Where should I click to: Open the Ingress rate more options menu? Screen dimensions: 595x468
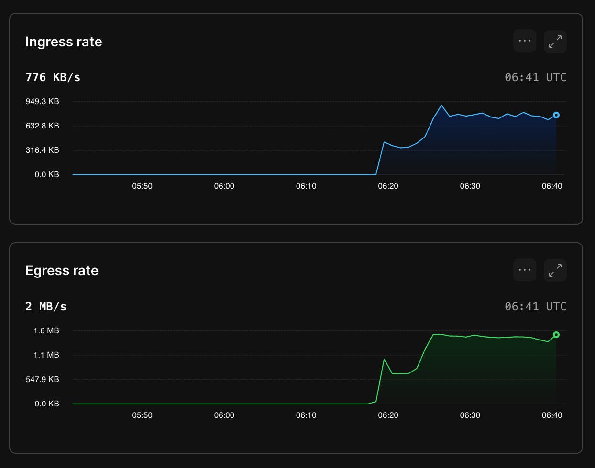click(525, 41)
